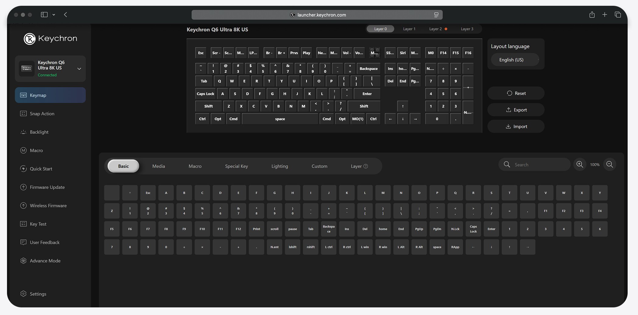Image resolution: width=638 pixels, height=315 pixels.
Task: Select the Lighting keycode tab
Action: click(x=280, y=166)
